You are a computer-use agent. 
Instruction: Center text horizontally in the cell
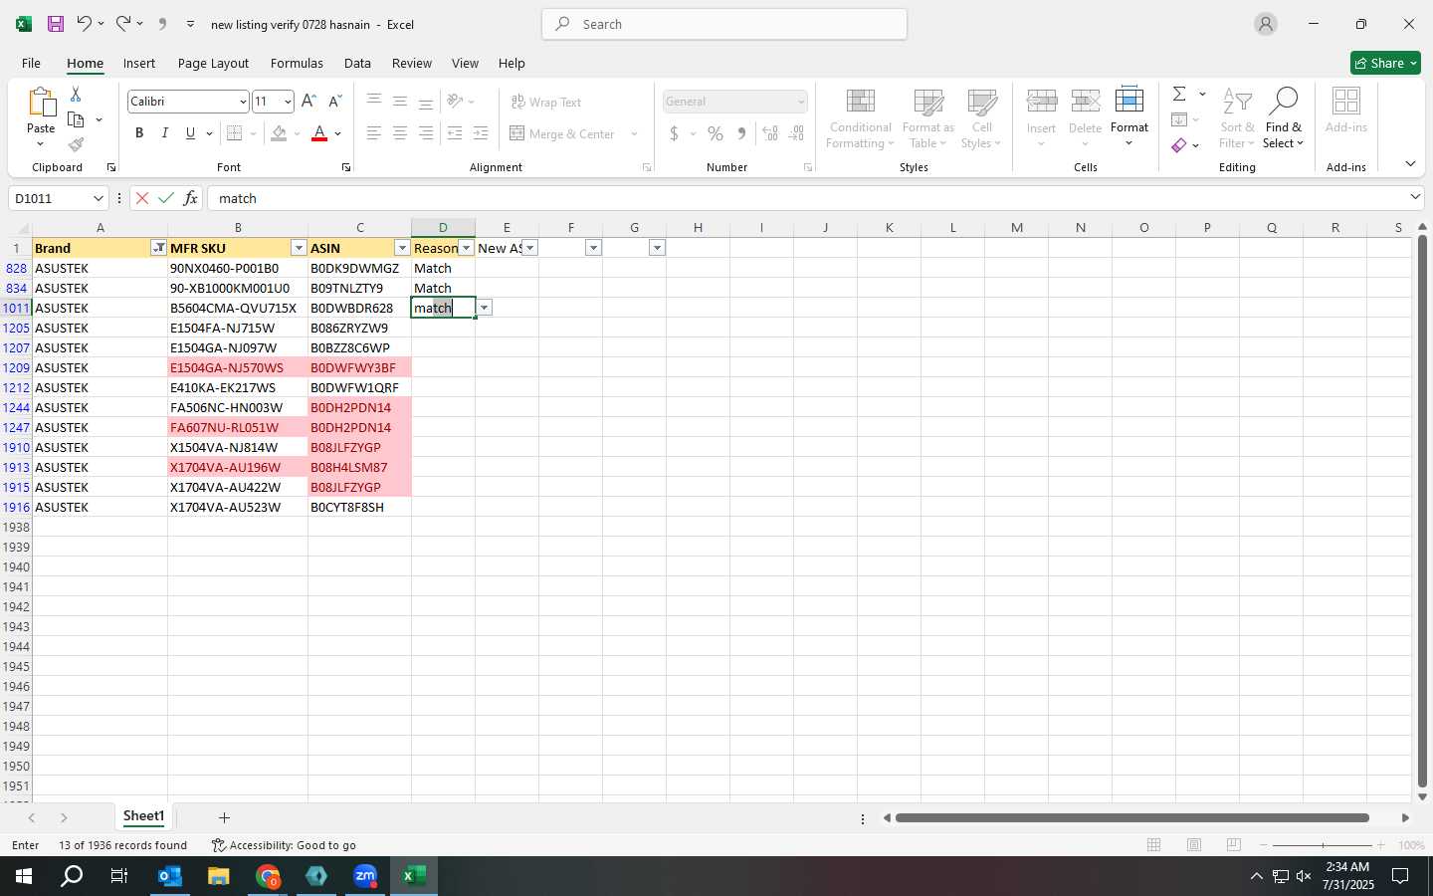(x=400, y=133)
